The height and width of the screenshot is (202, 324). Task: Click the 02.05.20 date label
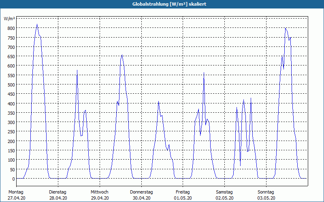[225, 198]
